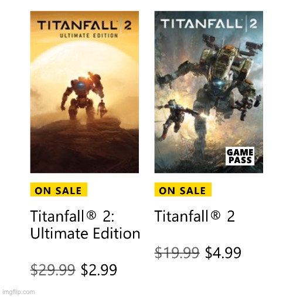Image resolution: width=293 pixels, height=297 pixels.
Task: Click the TITANFALL 2 logo on the orange cover
Action: pos(84,25)
